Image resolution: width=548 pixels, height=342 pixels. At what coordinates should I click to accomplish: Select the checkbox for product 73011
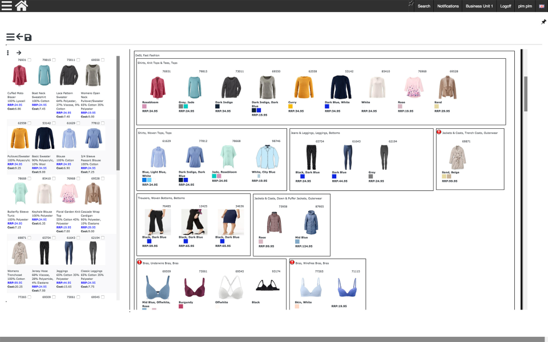(78, 60)
